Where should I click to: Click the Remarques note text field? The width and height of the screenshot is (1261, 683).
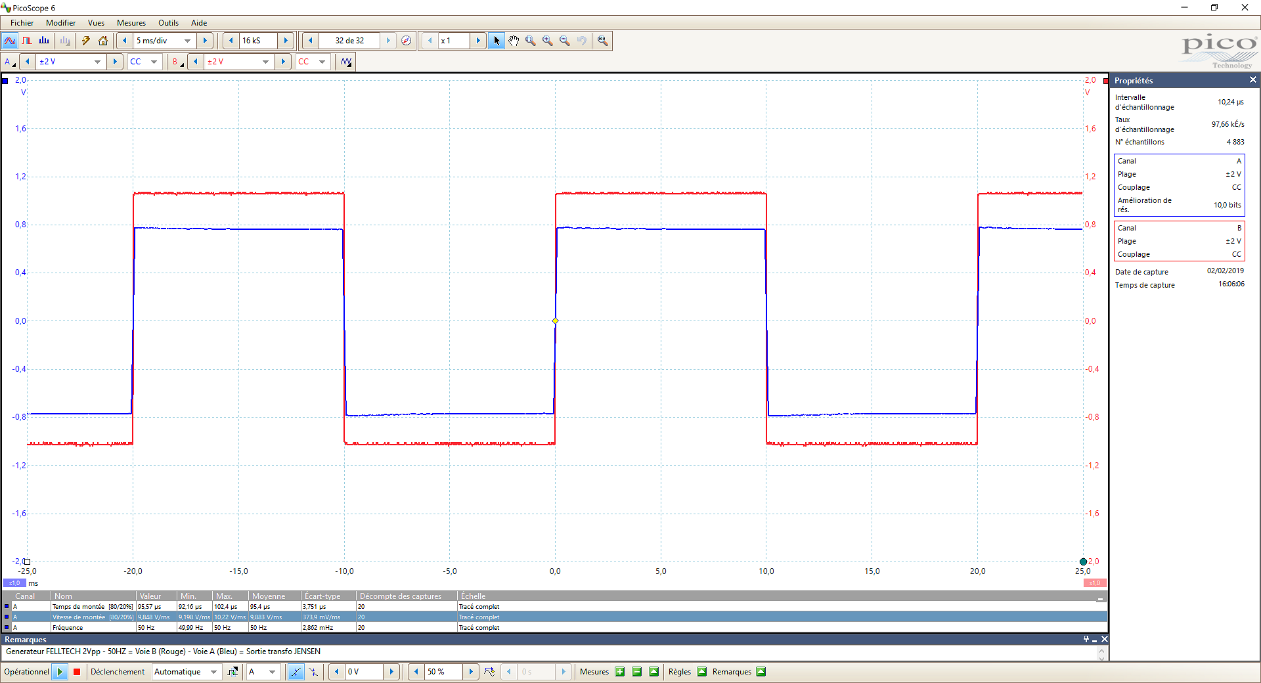click(550, 652)
